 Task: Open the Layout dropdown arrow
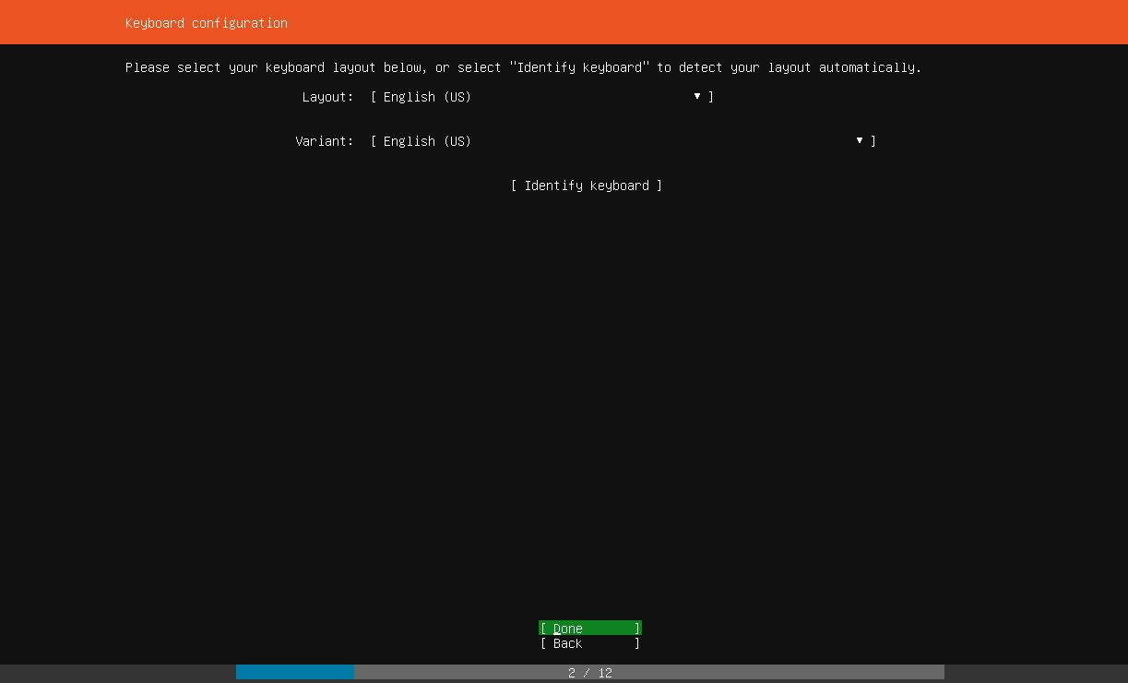[x=696, y=96]
